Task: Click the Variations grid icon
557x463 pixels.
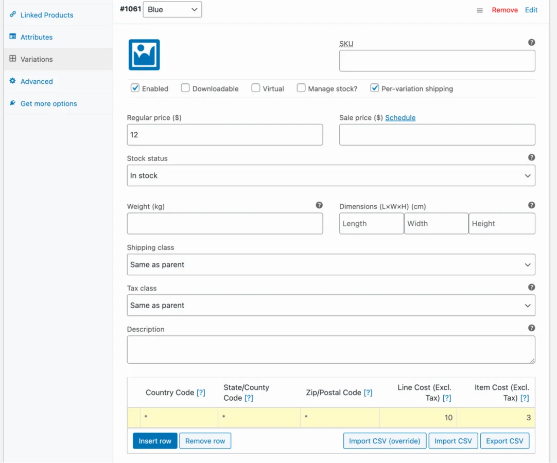Action: click(x=13, y=59)
